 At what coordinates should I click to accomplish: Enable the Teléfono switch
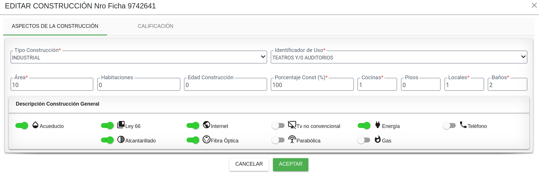(449, 126)
